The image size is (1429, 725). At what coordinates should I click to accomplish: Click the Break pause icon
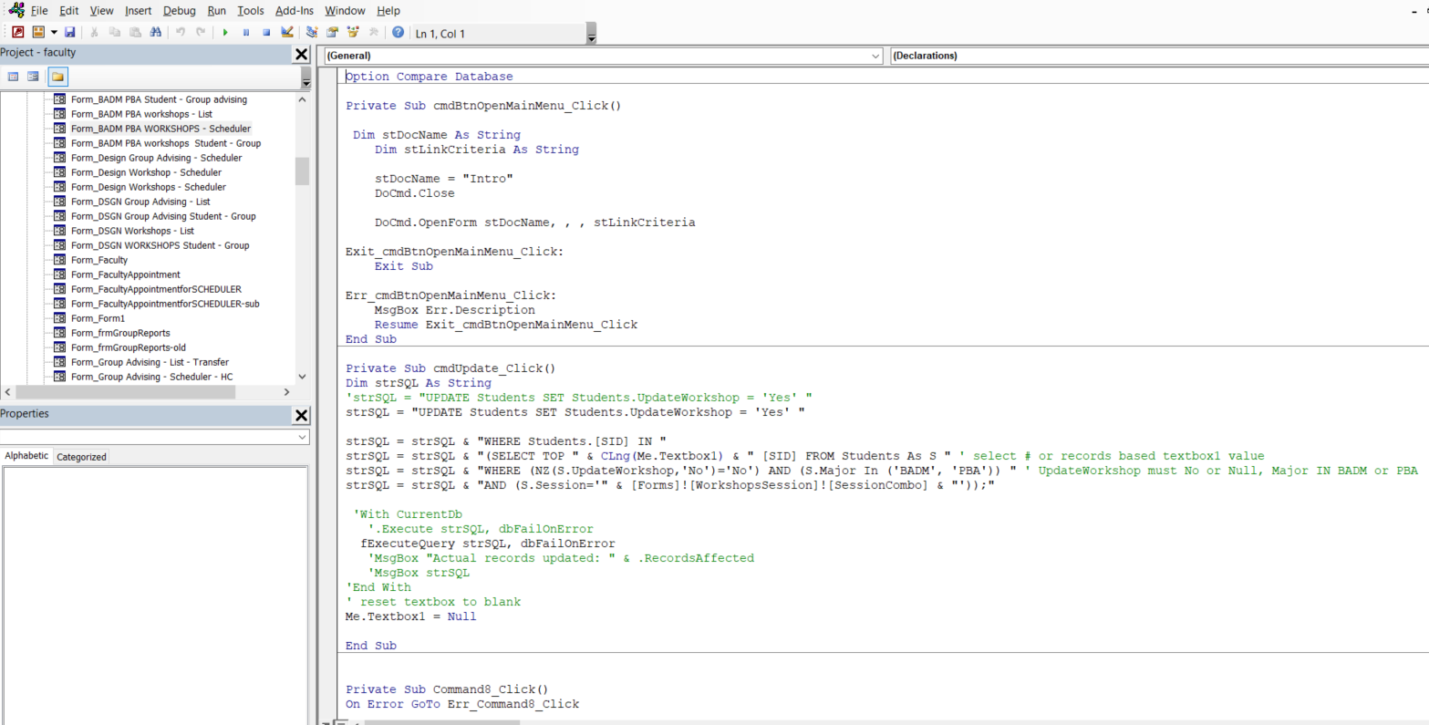pyautogui.click(x=246, y=32)
